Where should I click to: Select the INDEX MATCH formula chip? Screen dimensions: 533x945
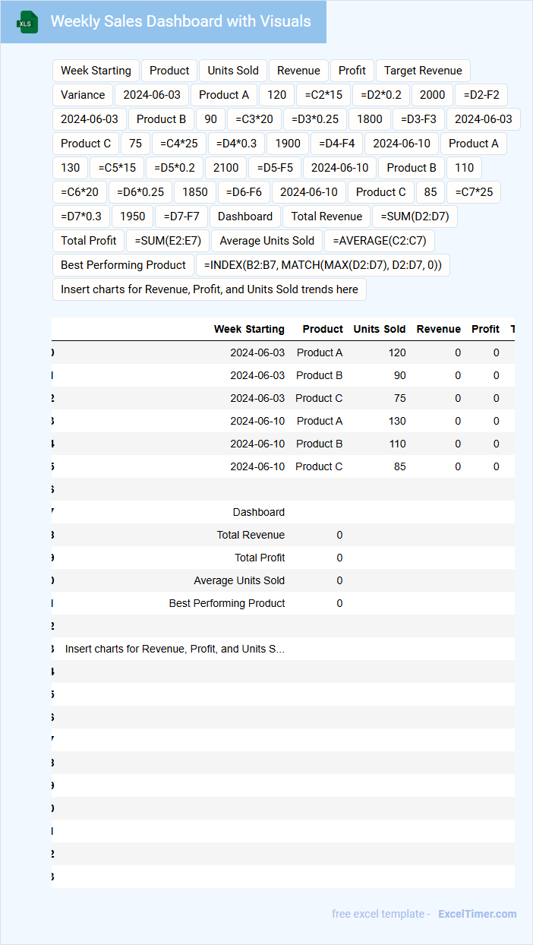coord(323,265)
